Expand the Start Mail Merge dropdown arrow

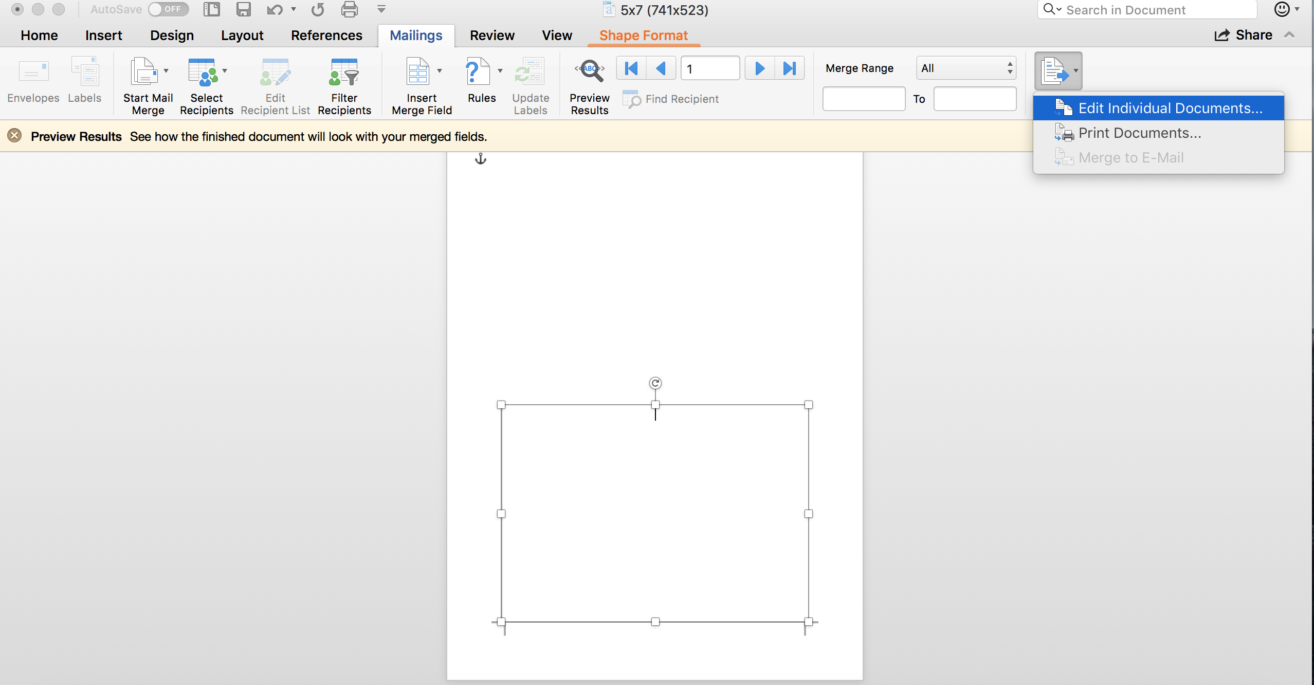pos(166,71)
